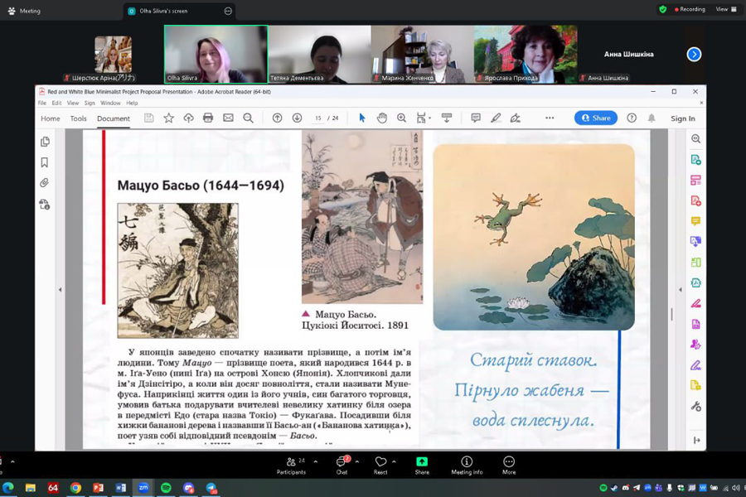
Task: Open the Acrobat File menu
Action: click(x=42, y=104)
